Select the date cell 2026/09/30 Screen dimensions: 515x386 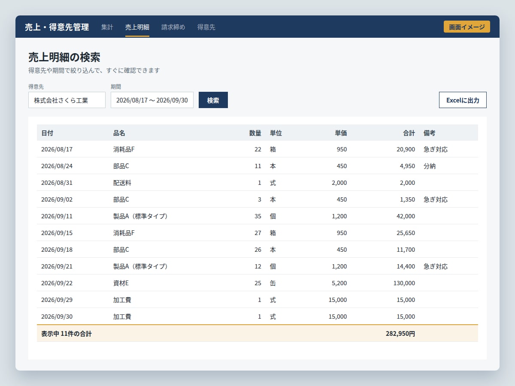click(57, 317)
